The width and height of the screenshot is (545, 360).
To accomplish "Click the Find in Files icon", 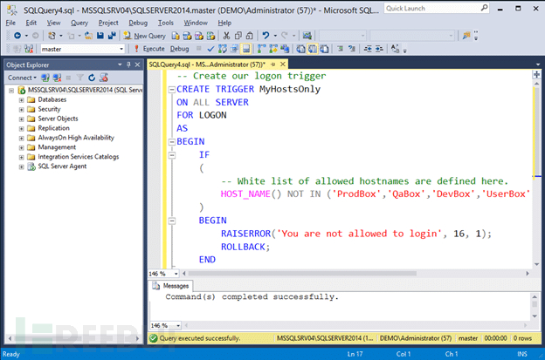I will (466, 36).
